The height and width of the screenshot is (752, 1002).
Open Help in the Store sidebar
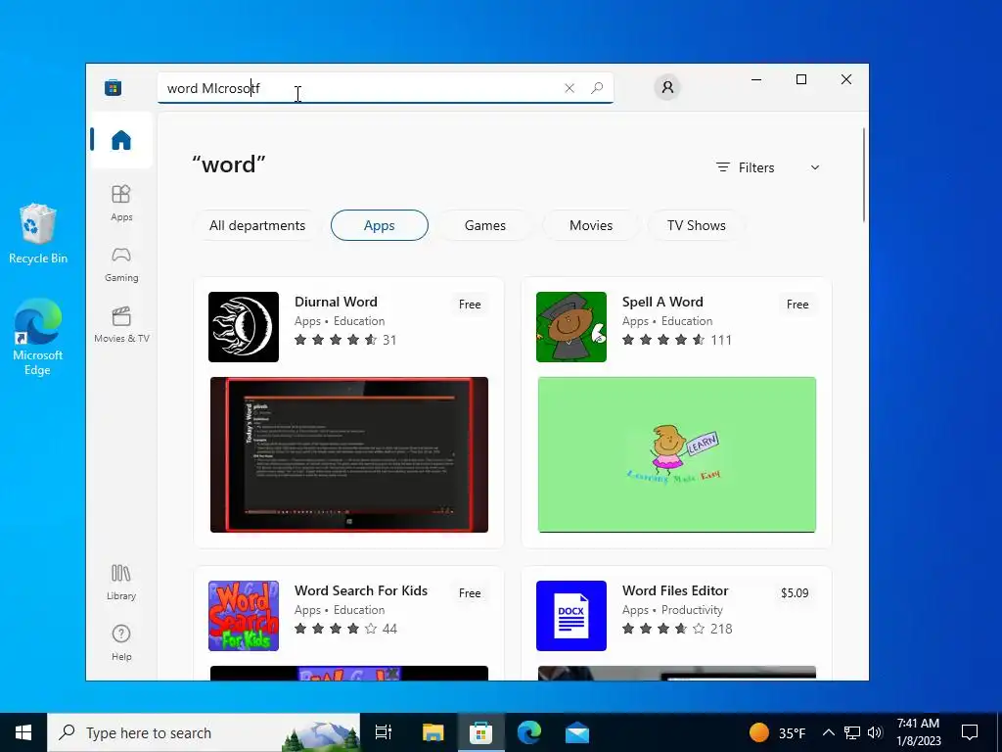tap(121, 642)
